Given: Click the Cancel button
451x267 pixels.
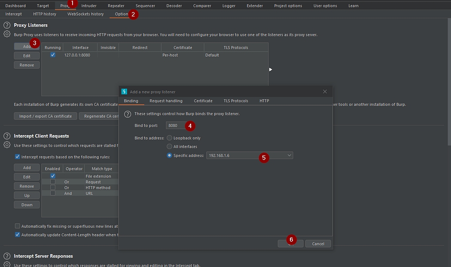Looking at the screenshot, I should coord(318,244).
